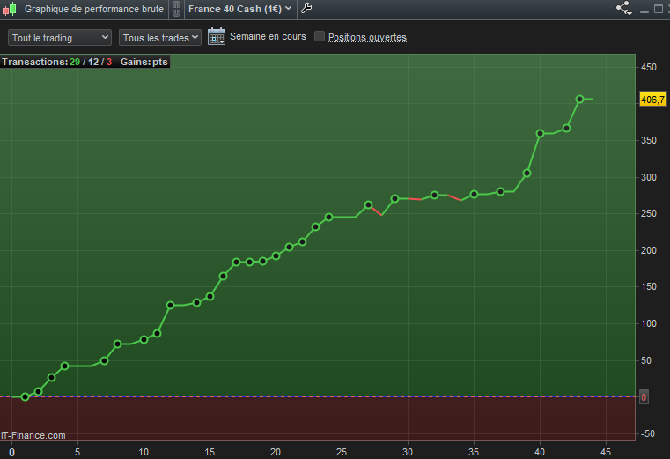Click the Transactions 29 / 12 / 3 summary
This screenshot has height=459, width=670.
57,62
